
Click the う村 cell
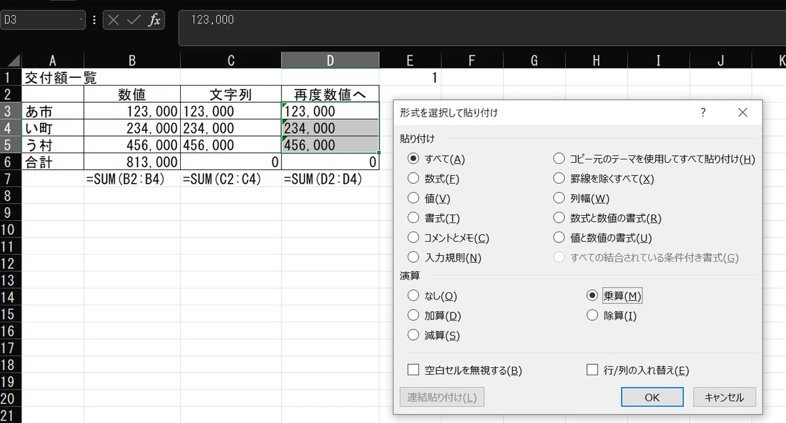pyautogui.click(x=52, y=145)
